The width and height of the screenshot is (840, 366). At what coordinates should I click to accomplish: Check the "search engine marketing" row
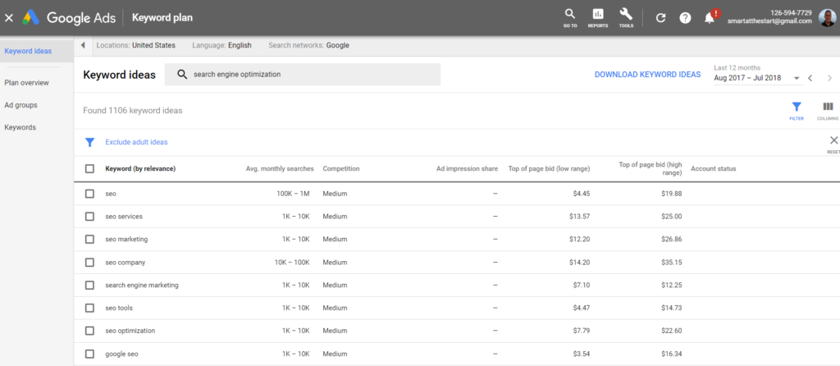point(89,285)
